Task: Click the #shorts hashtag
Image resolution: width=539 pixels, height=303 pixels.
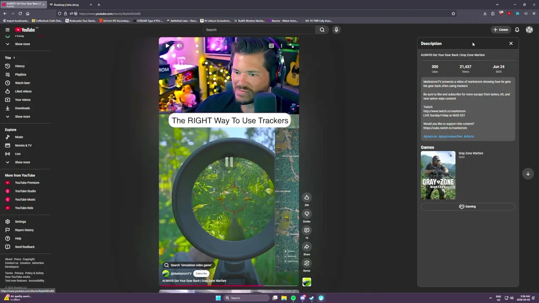Action: pyautogui.click(x=469, y=136)
